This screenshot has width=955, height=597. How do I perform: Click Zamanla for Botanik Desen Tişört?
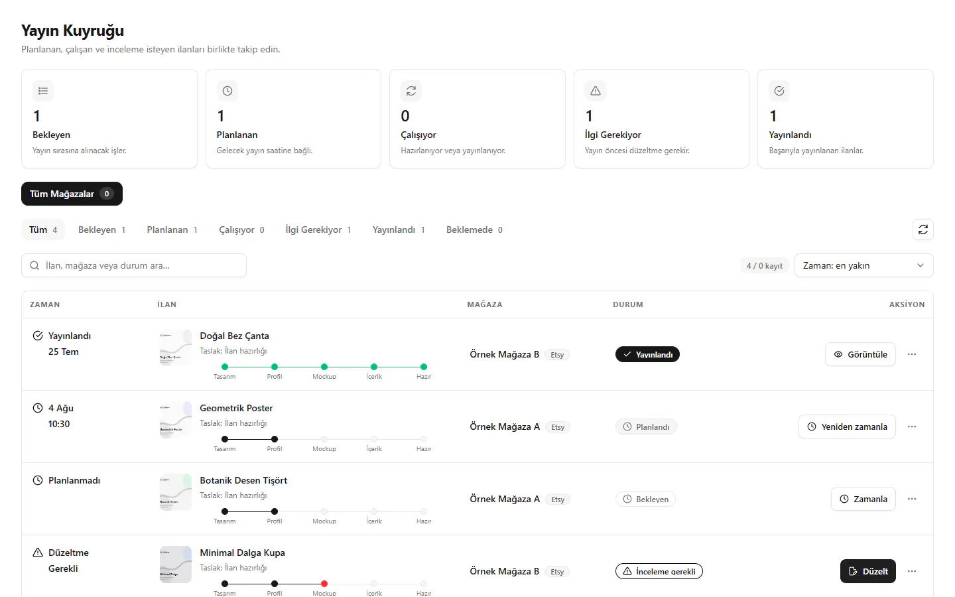click(x=863, y=499)
